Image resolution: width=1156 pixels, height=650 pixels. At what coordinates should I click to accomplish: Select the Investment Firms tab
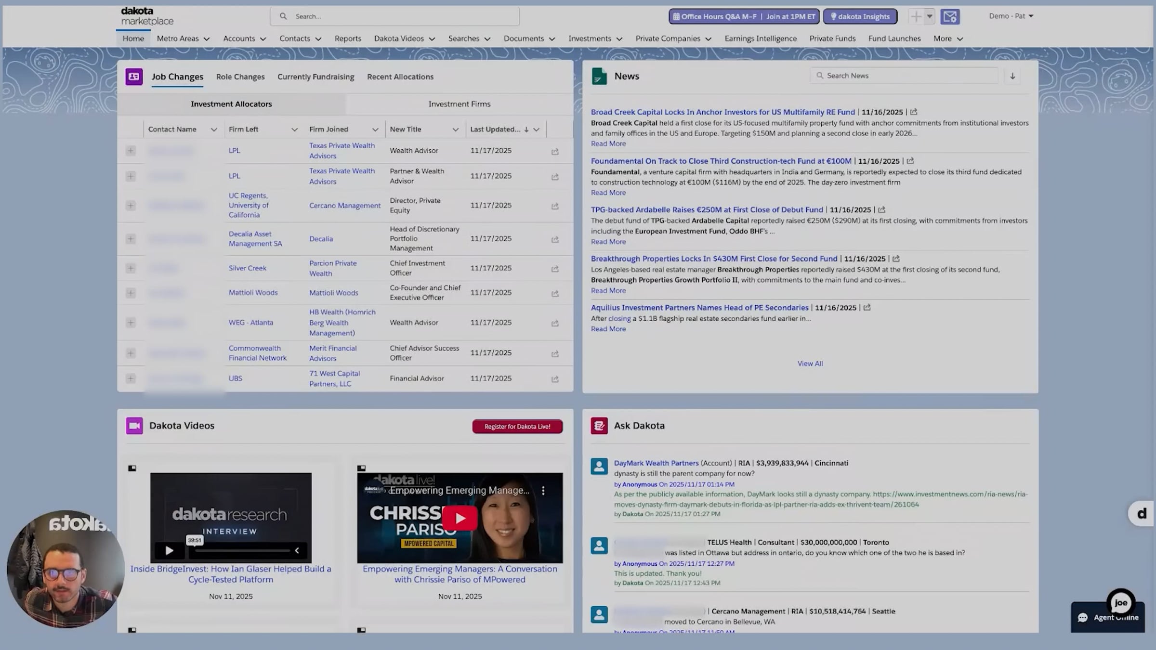tap(459, 104)
